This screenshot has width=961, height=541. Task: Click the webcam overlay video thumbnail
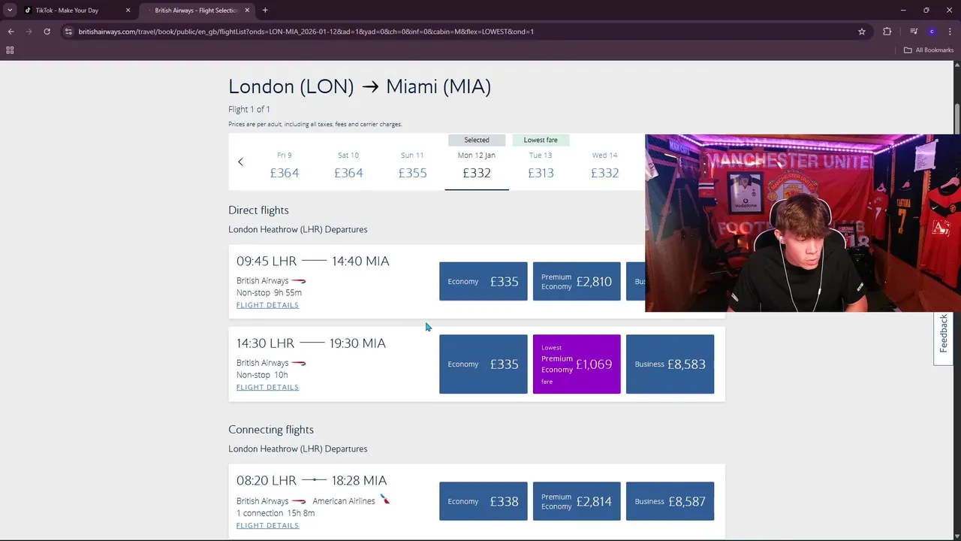click(x=803, y=223)
